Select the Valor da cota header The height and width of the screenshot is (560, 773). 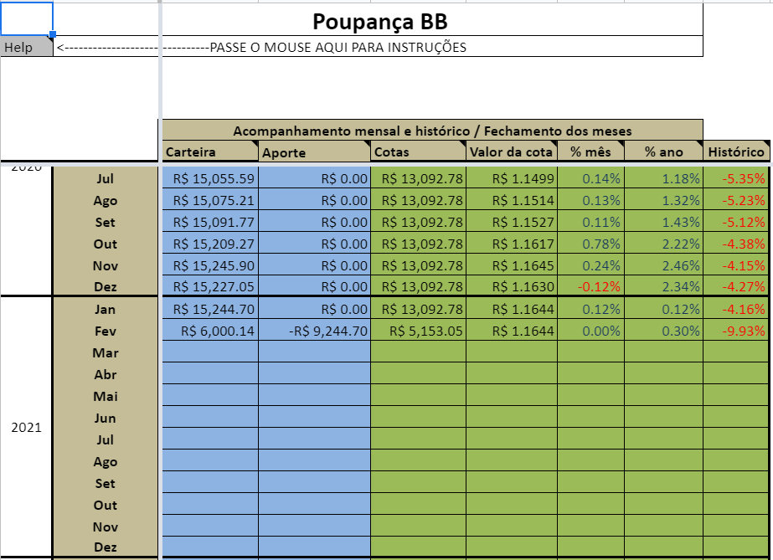(512, 152)
